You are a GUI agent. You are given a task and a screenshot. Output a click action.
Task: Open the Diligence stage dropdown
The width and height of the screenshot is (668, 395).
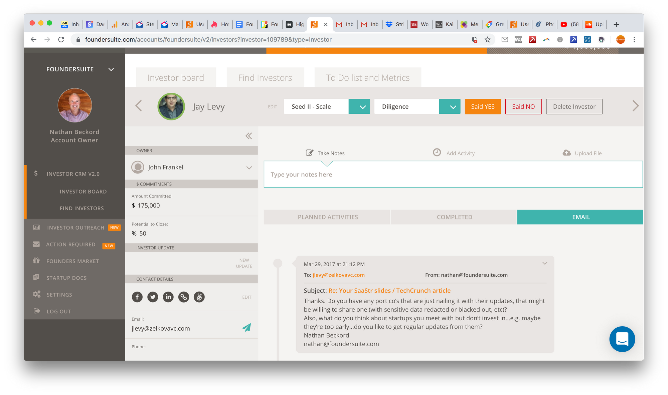tap(450, 107)
